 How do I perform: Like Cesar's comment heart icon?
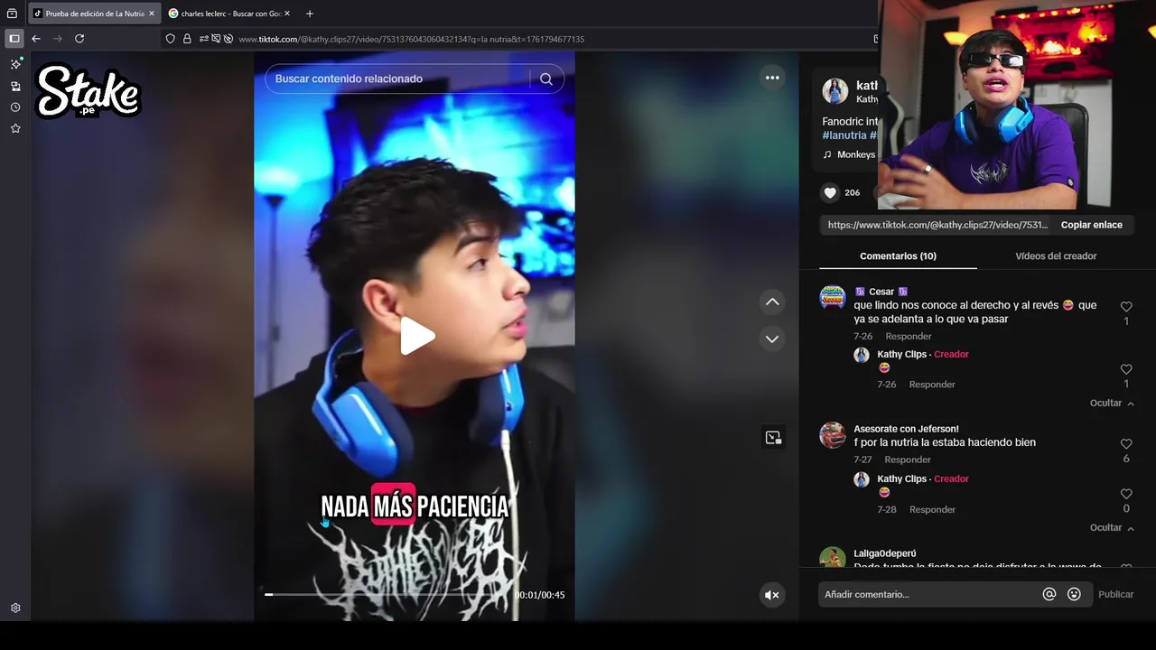1126,307
